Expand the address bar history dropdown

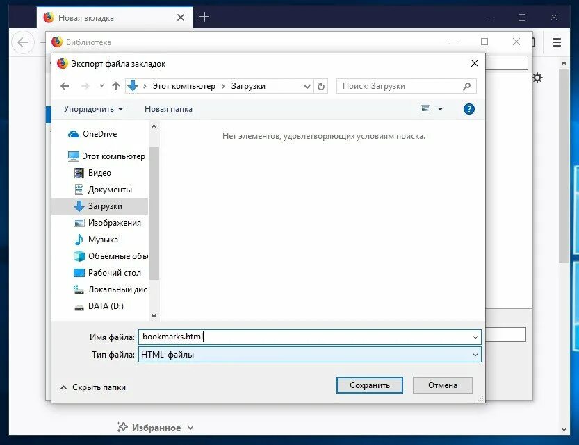click(307, 87)
